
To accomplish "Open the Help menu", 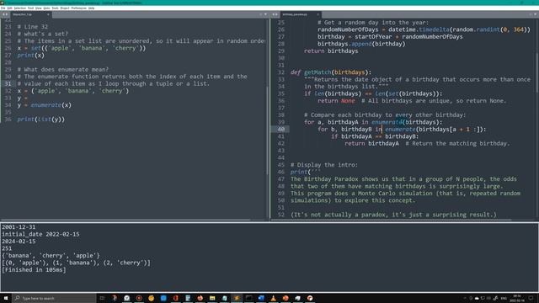I will (x=91, y=8).
